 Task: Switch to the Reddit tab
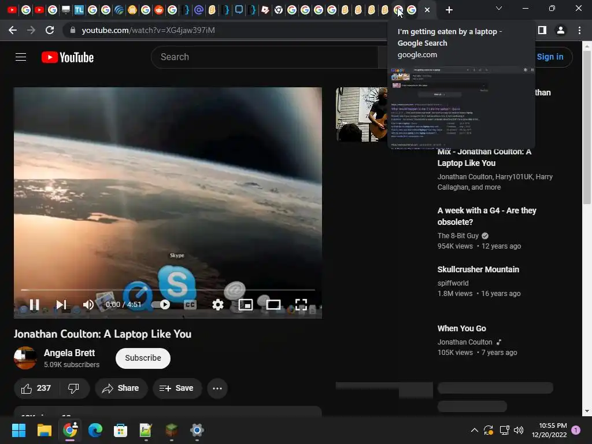(159, 10)
